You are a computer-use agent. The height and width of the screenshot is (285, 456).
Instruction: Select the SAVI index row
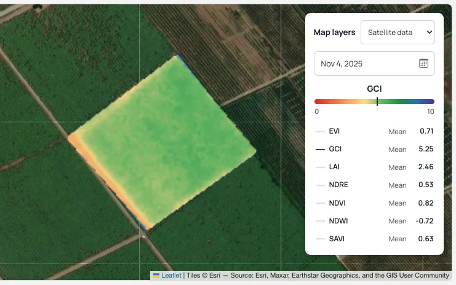click(374, 239)
